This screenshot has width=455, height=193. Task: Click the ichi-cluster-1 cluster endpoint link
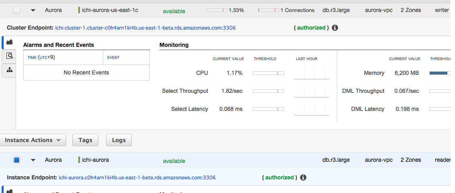click(x=145, y=28)
